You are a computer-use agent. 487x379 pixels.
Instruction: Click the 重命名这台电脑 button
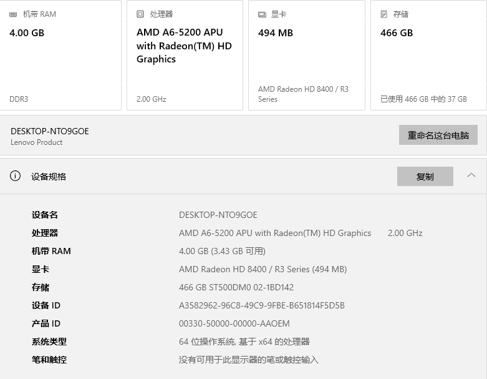[x=438, y=135]
